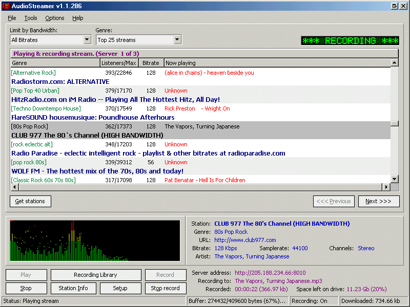Open the Setup dialog
Viewport: 410px width, 307px height.
[x=120, y=288]
